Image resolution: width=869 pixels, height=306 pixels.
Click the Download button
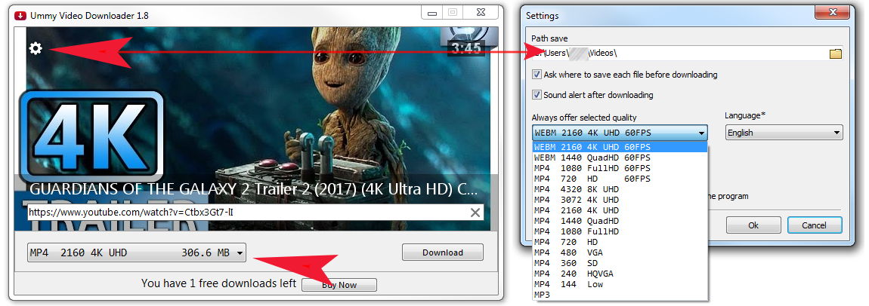pos(442,252)
